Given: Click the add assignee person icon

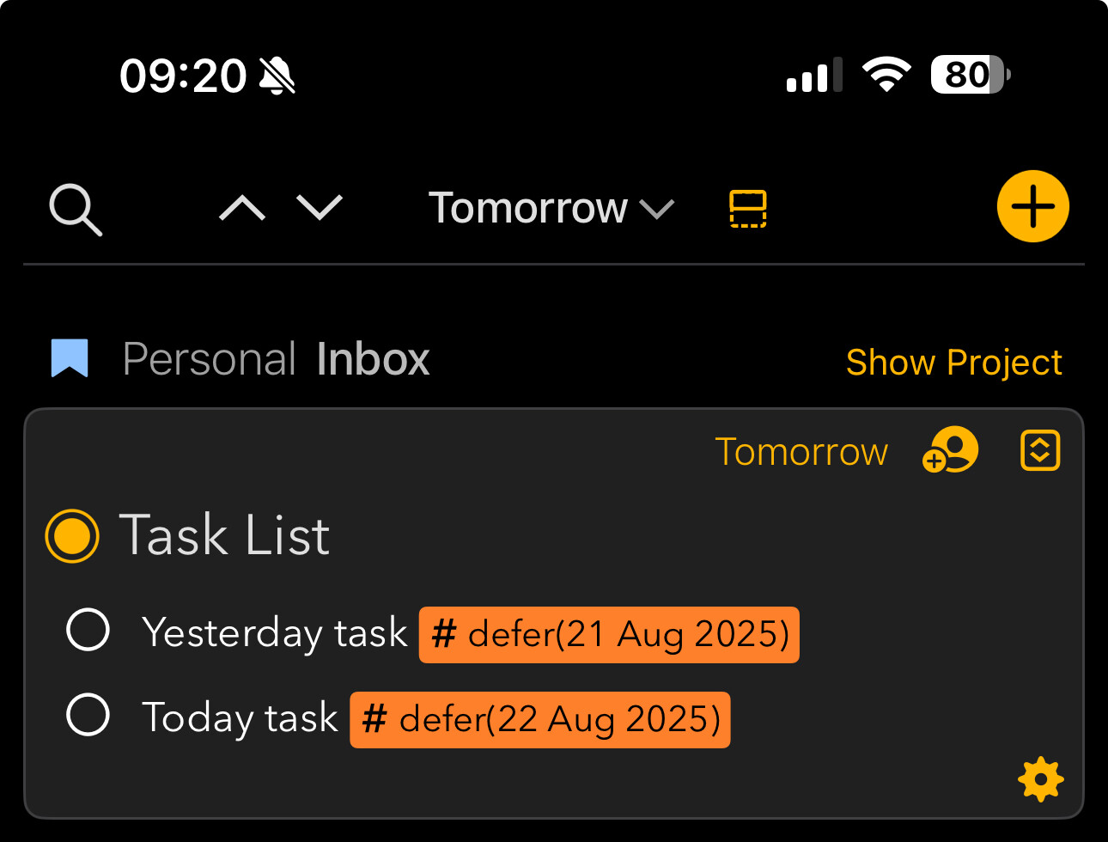Looking at the screenshot, I should [x=950, y=450].
